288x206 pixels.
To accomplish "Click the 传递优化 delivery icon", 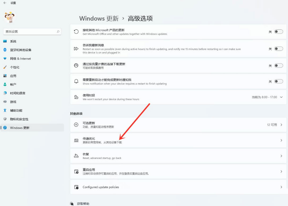I will (x=76, y=140).
